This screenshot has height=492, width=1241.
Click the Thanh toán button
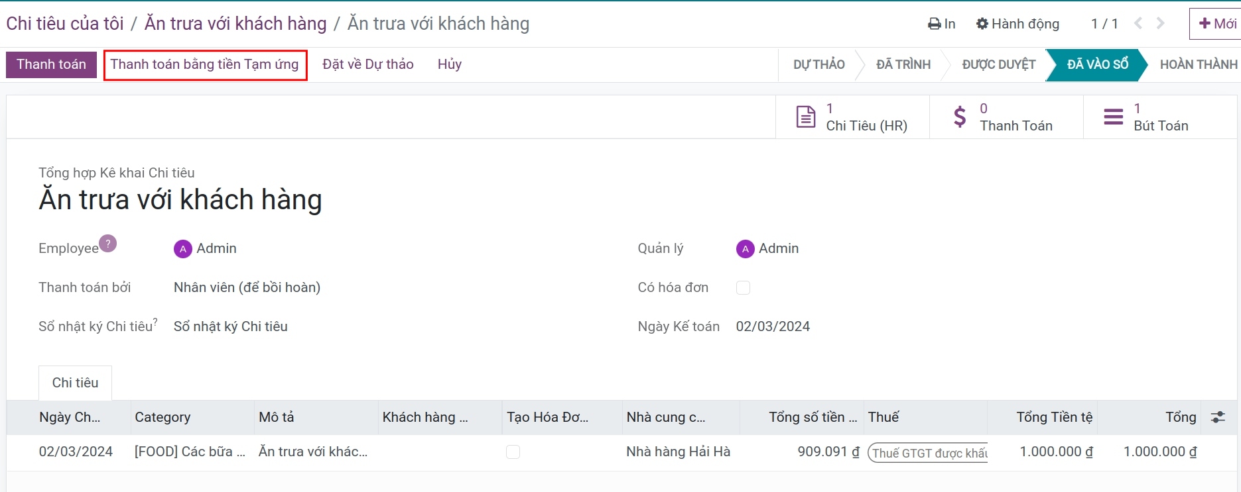(51, 64)
